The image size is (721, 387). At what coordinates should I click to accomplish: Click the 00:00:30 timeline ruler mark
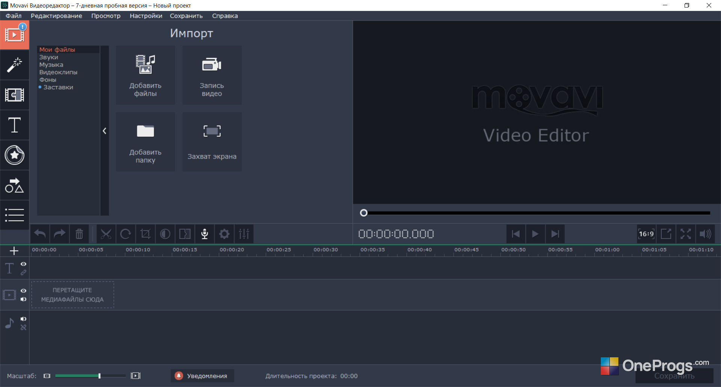click(326, 249)
